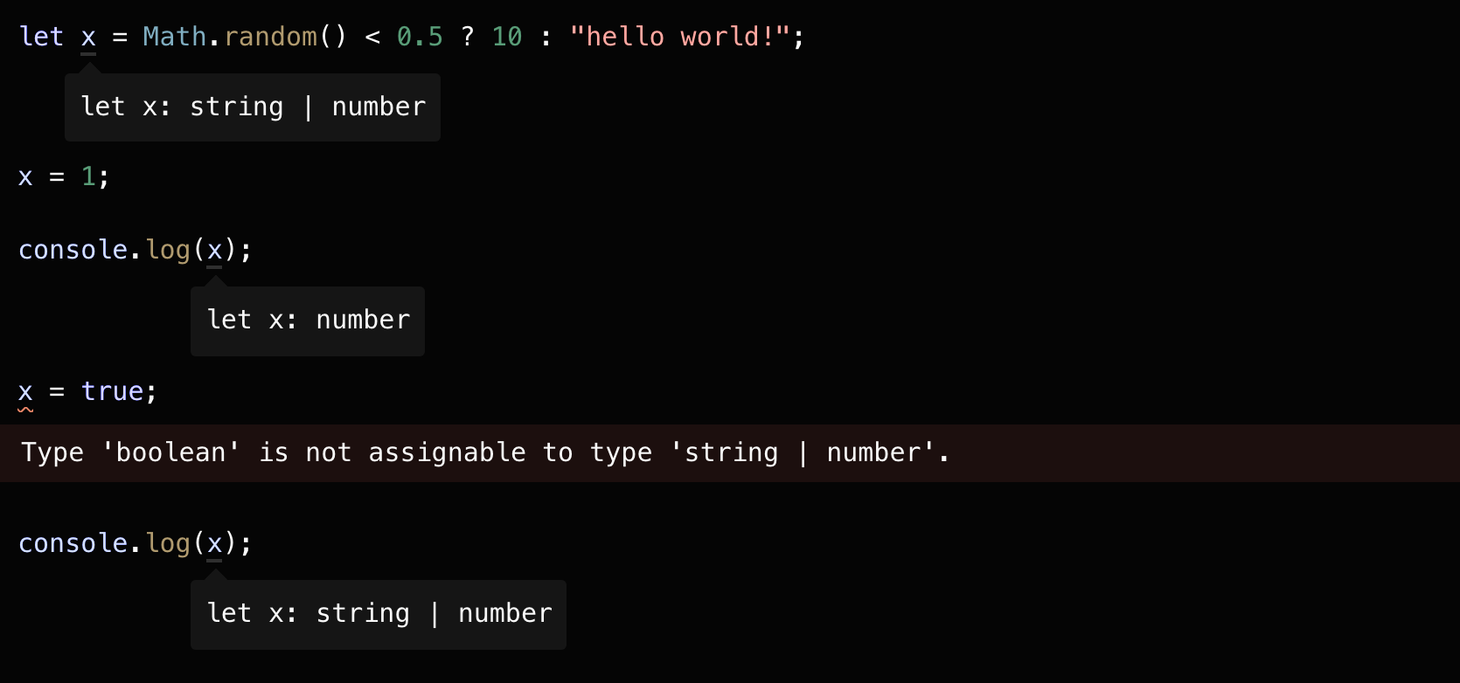Click 'console' in the last console.log line
The width and height of the screenshot is (1460, 683).
point(73,543)
